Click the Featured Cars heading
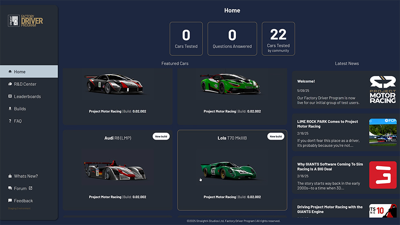 175,63
